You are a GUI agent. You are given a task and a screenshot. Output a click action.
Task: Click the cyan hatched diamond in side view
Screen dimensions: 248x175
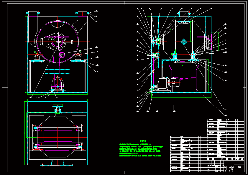coord(184,42)
